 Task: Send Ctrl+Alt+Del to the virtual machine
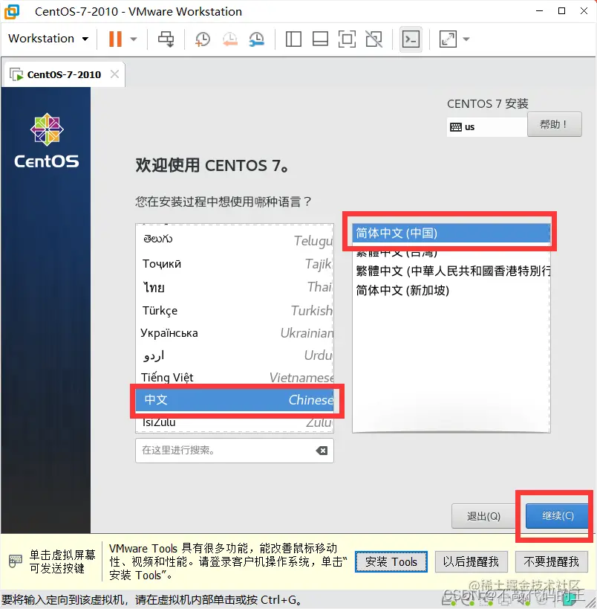(x=166, y=39)
